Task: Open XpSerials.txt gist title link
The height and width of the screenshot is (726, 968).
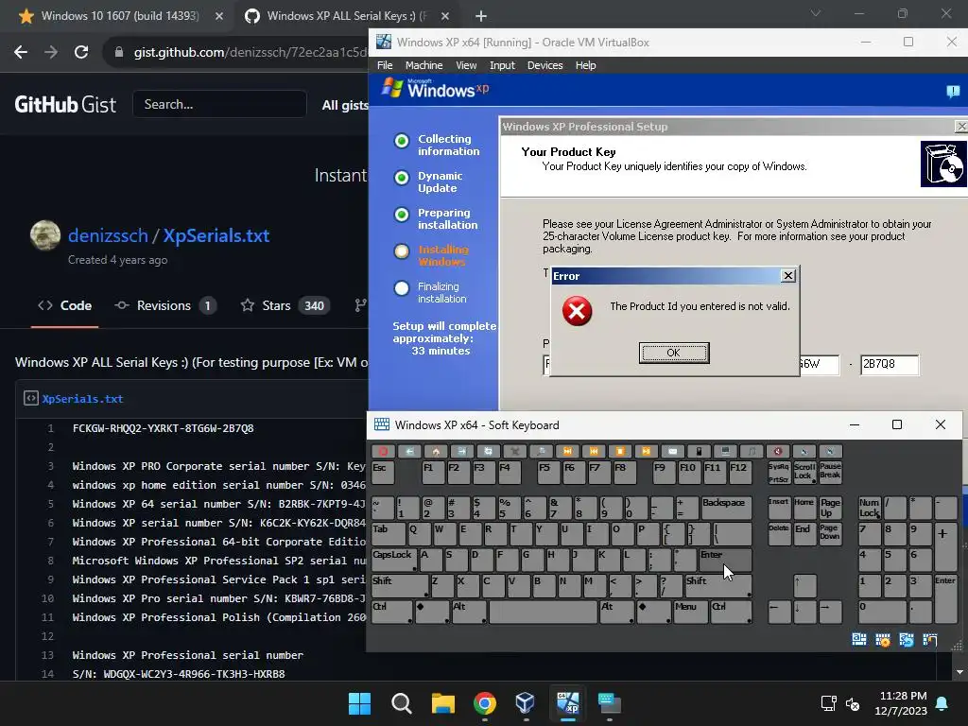Action: pyautogui.click(x=216, y=235)
